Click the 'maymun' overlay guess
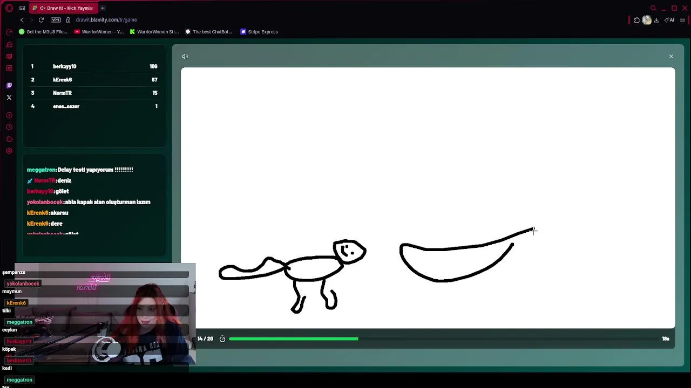The image size is (691, 388). coord(12,292)
